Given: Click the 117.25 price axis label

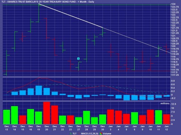Looking at the screenshot, I should (x=175, y=75).
